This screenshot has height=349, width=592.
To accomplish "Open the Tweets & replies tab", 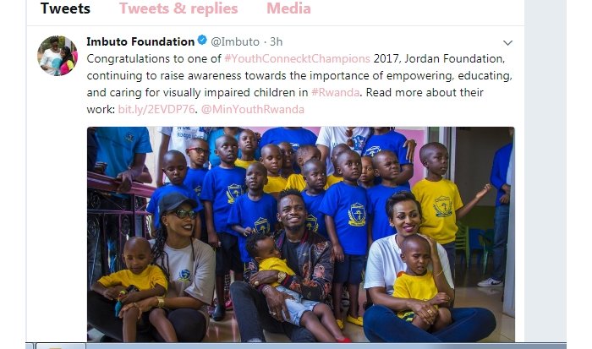I will click(x=178, y=8).
